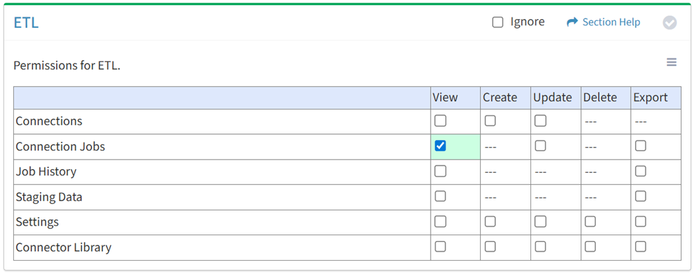Enable Export permission for Job History
Screen dimensions: 693x274
(x=641, y=171)
